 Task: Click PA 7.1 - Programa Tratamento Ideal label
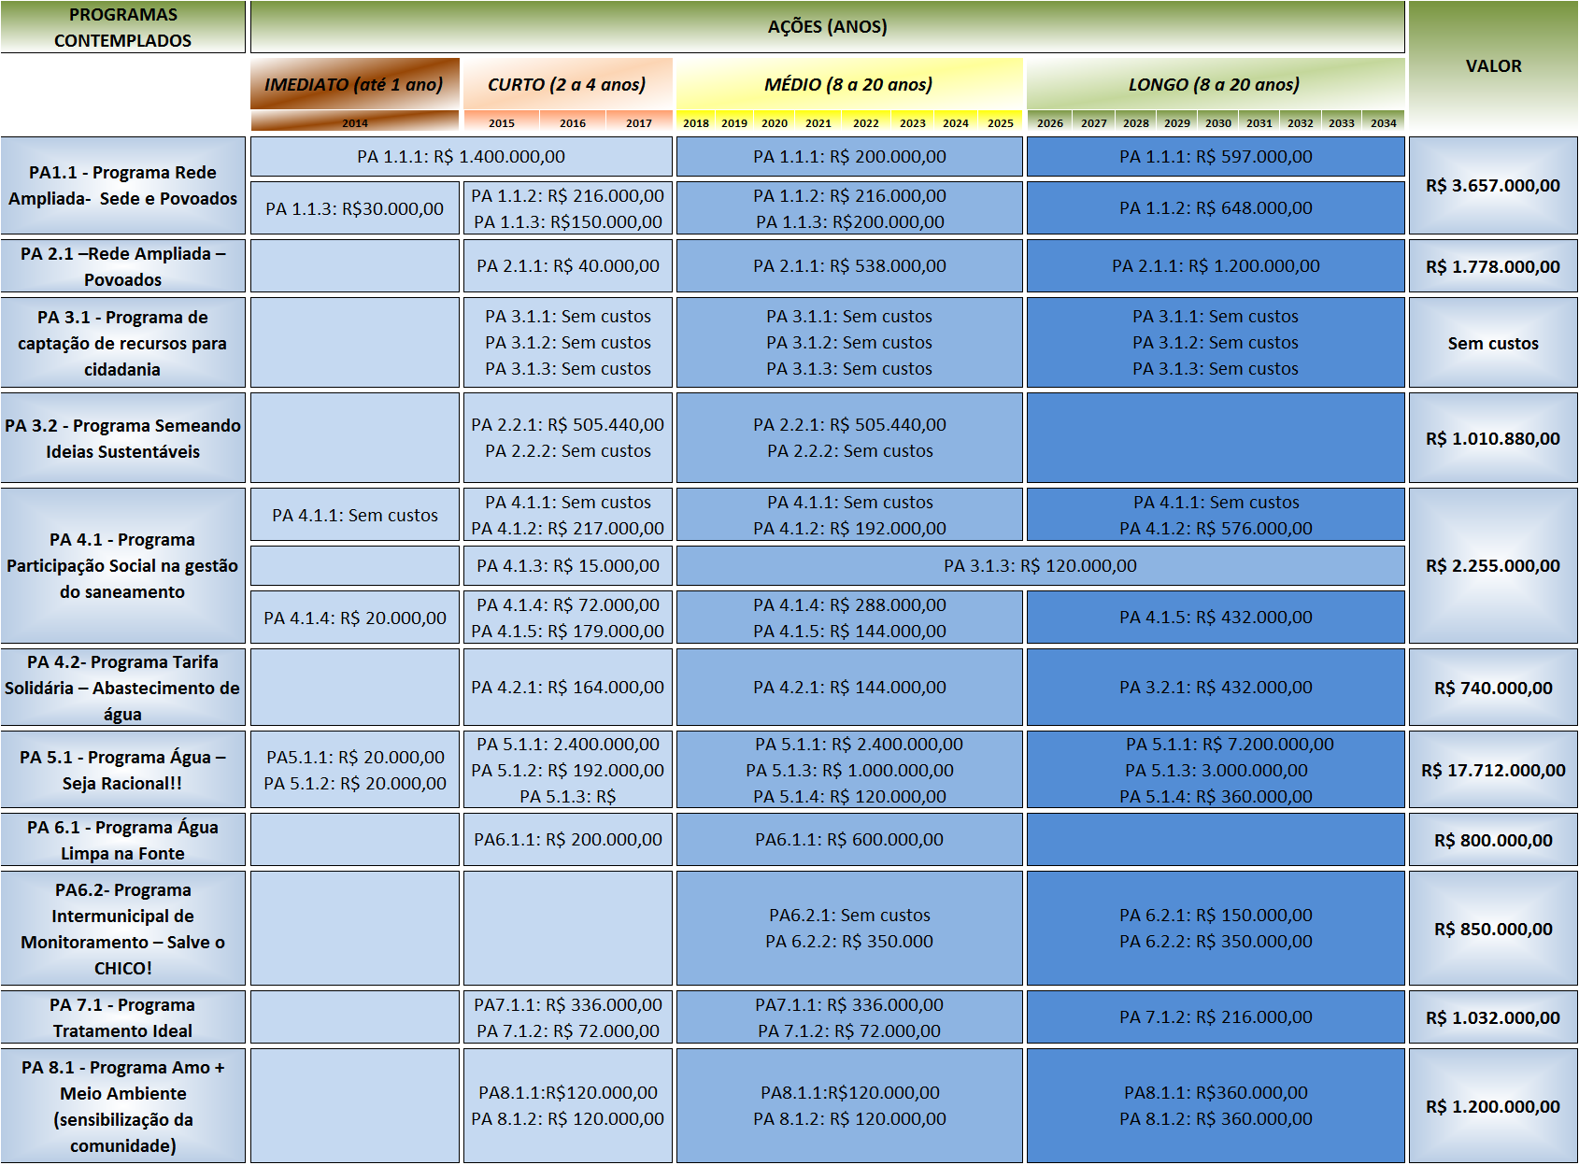[x=122, y=1017]
